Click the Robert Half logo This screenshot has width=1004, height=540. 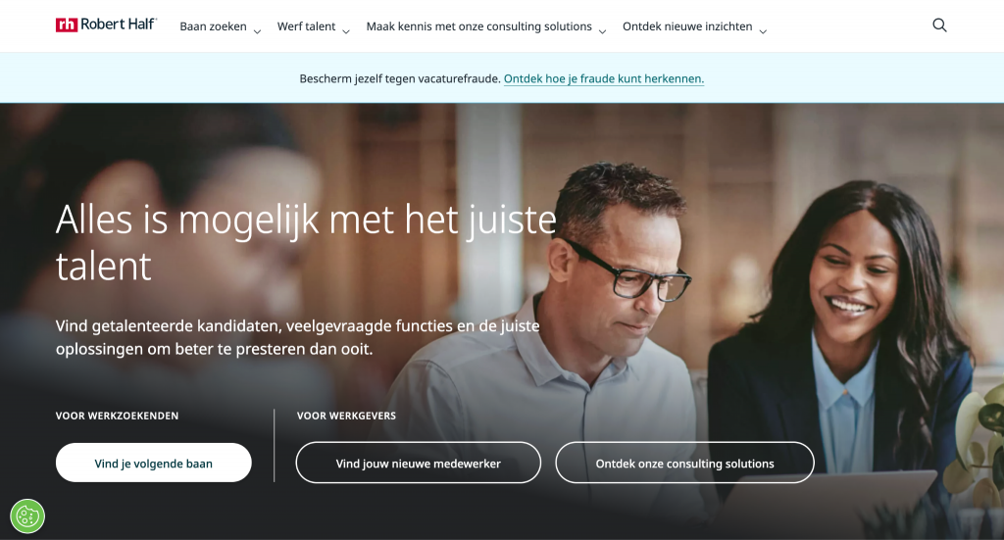[106, 25]
